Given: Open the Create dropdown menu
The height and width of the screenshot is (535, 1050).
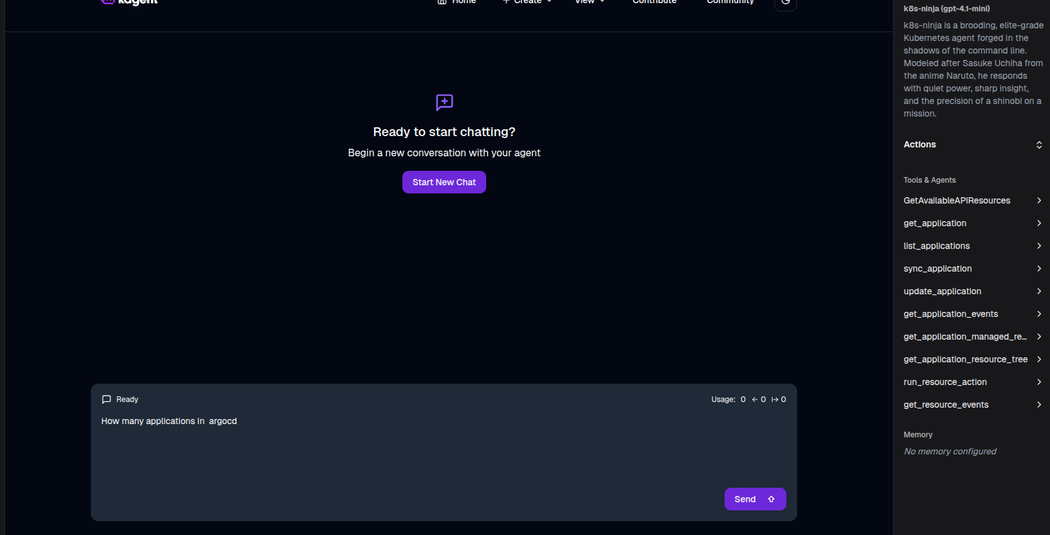Looking at the screenshot, I should tap(527, 2).
